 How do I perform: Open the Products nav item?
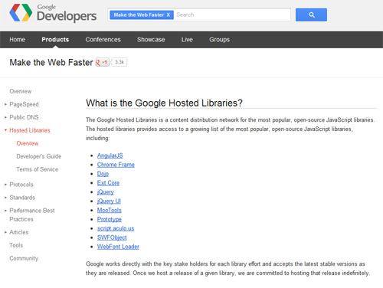click(x=55, y=40)
